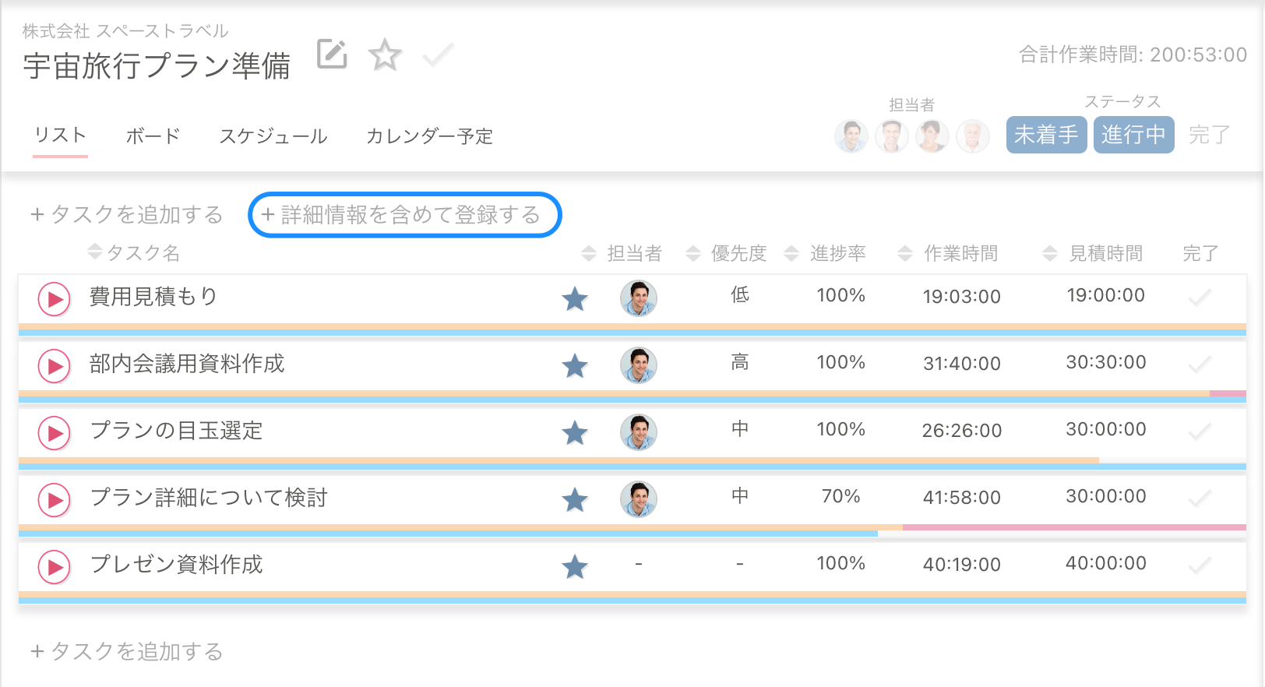Toggle the 進行中 status filter
This screenshot has height=687, width=1265.
click(1133, 135)
